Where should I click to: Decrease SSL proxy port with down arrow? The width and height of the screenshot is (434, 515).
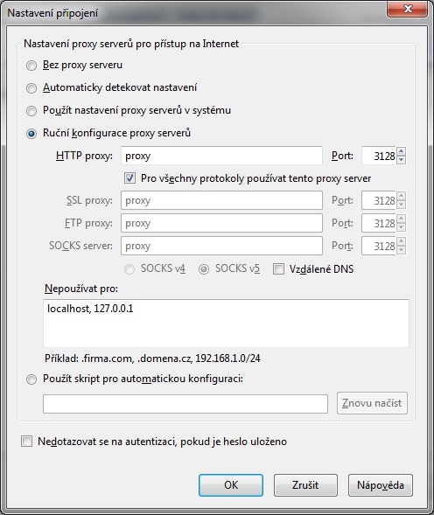tap(401, 205)
